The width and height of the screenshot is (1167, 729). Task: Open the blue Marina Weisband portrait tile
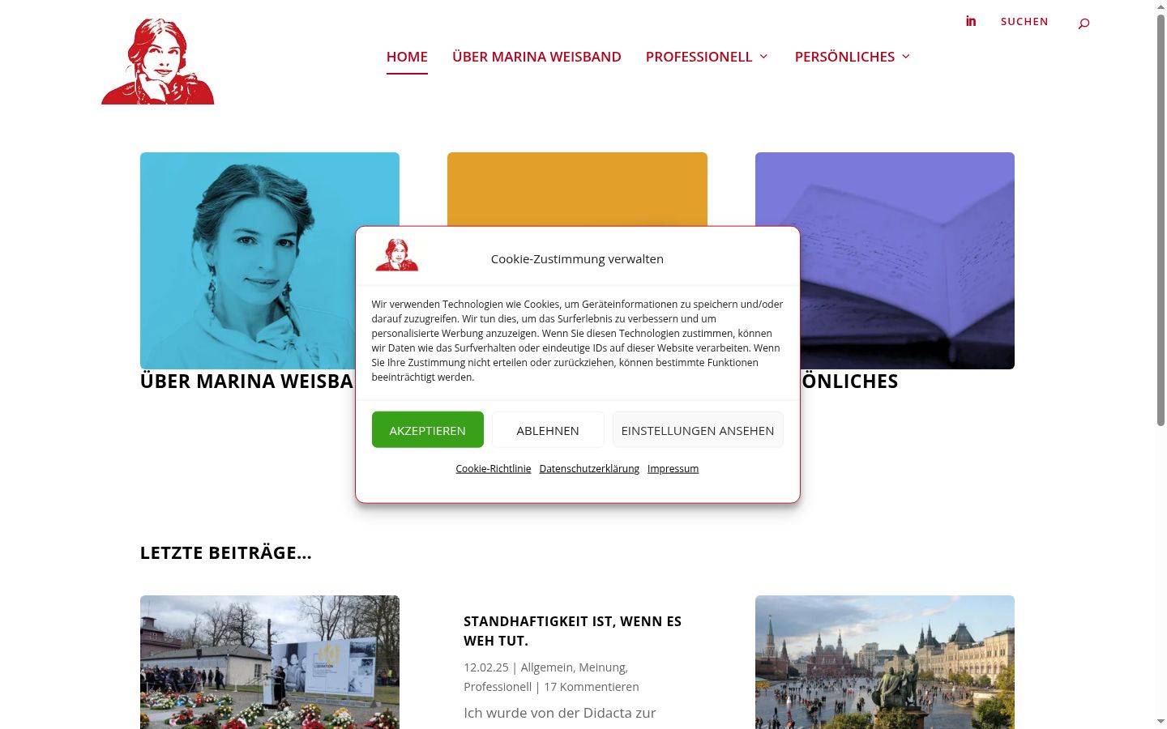pos(270,261)
